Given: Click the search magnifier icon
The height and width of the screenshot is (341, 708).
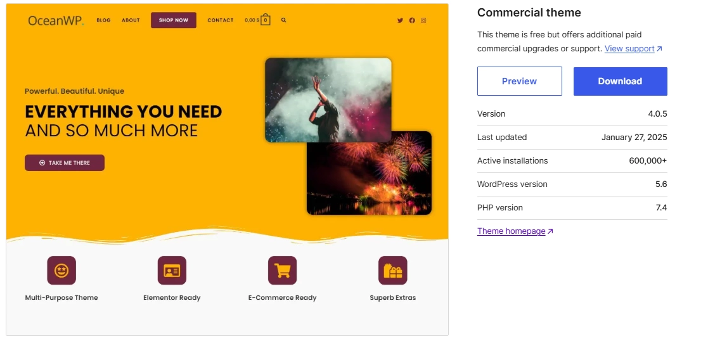Looking at the screenshot, I should coord(283,20).
